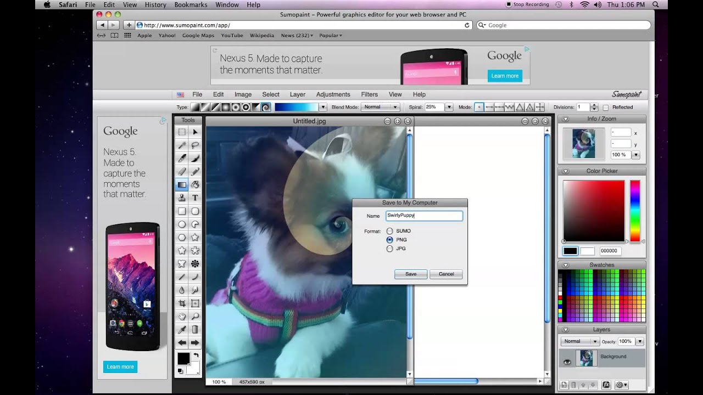Select the rectangular marquee selection tool
This screenshot has height=395, width=703.
tap(182, 132)
